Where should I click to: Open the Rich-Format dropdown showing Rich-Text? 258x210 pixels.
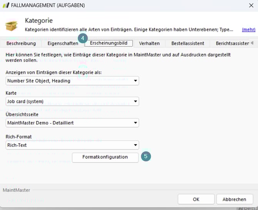coord(73,145)
